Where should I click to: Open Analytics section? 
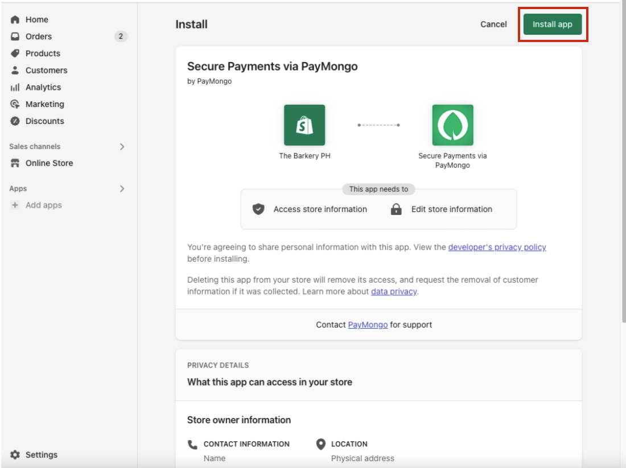43,88
